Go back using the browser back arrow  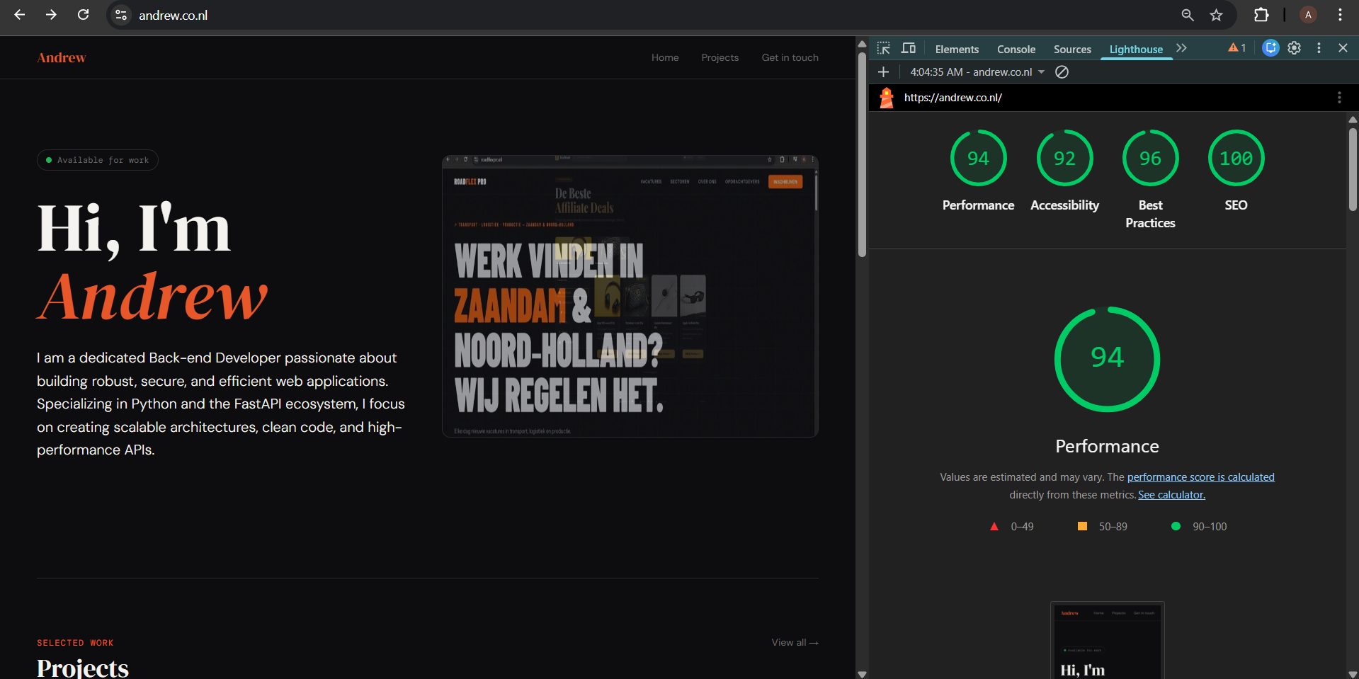click(x=19, y=15)
